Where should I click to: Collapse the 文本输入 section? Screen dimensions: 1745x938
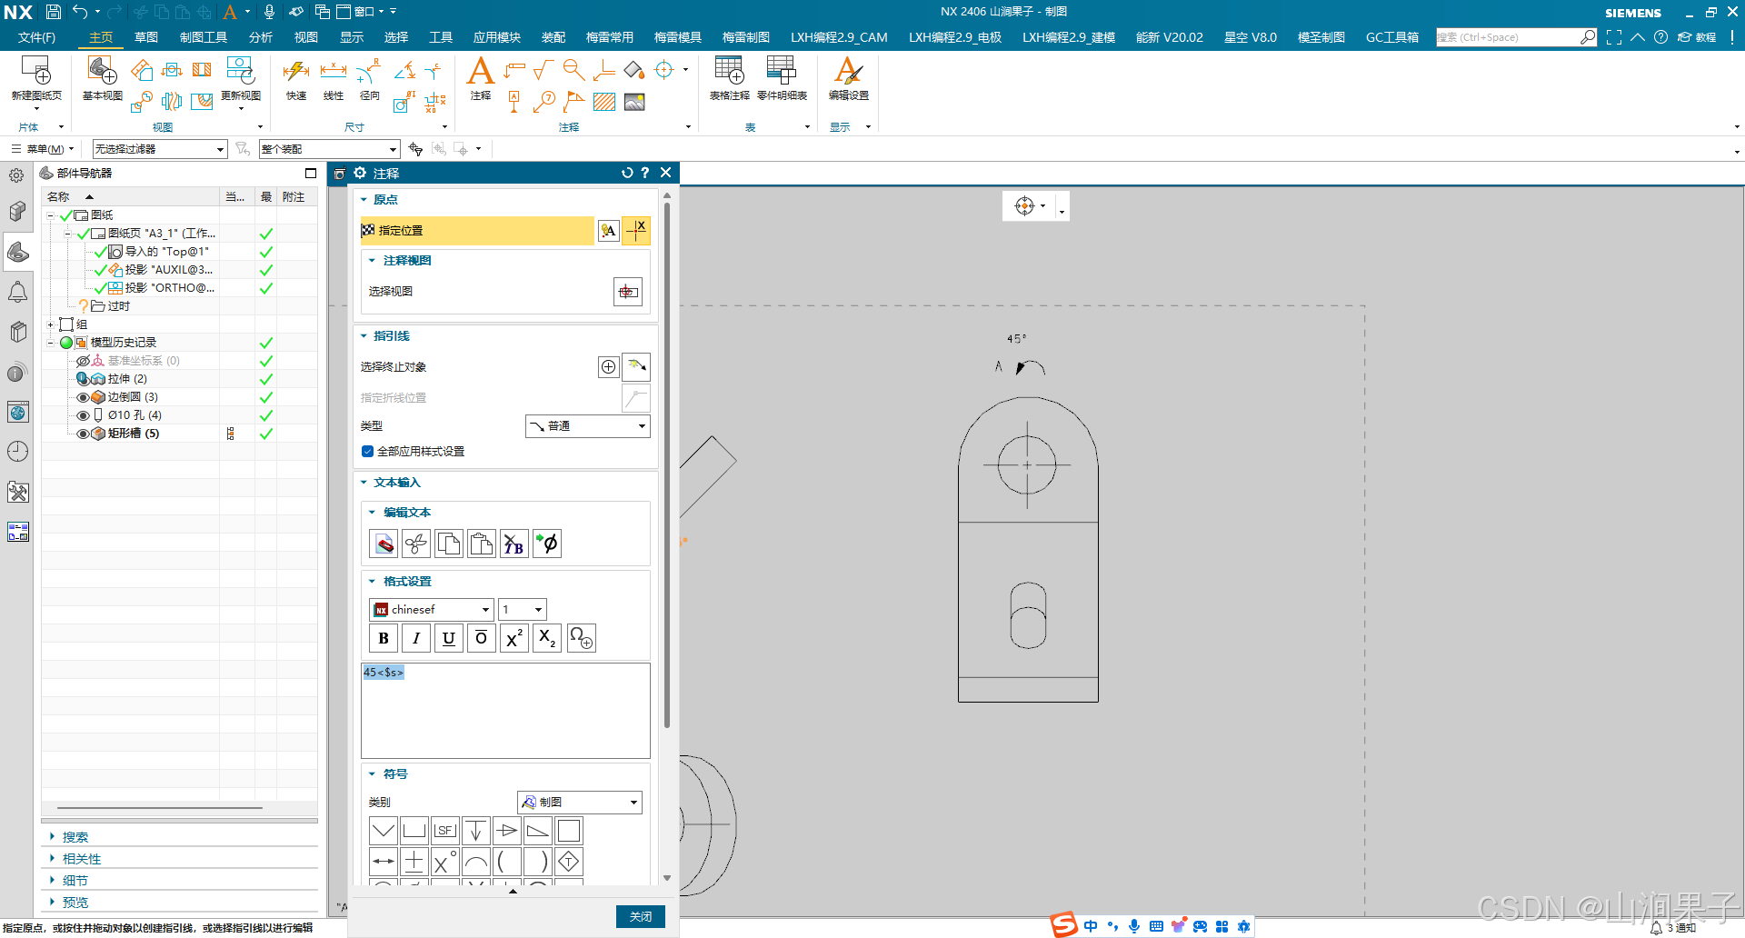[x=364, y=483]
